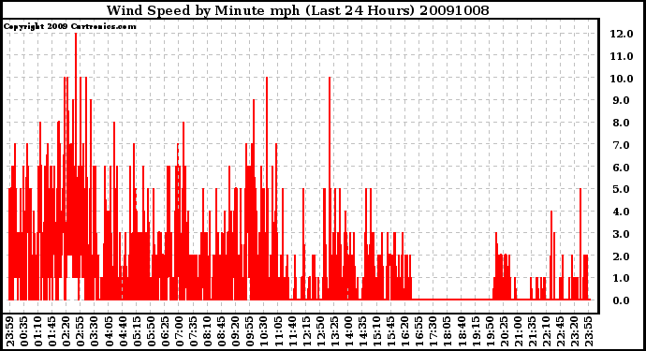
Task: Click the 16:55 time label
Action: pos(418,332)
